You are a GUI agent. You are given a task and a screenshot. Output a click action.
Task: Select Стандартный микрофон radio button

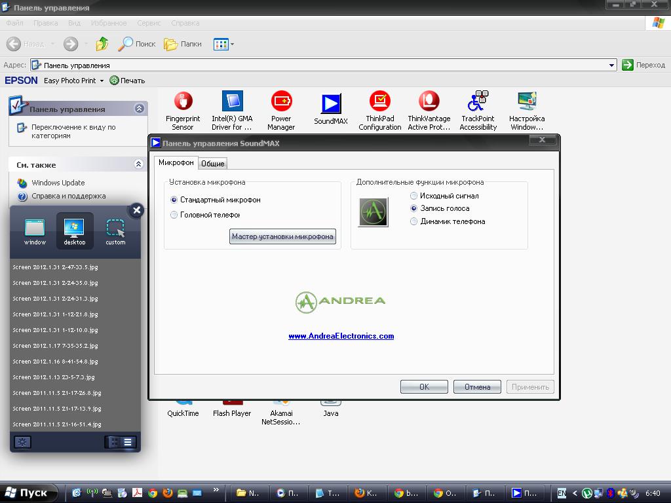click(x=174, y=200)
